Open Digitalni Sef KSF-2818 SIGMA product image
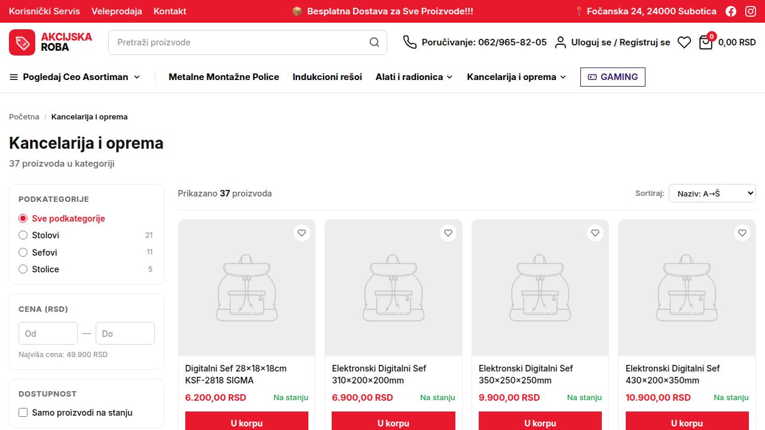Viewport: 765px width, 430px height. coord(247,288)
